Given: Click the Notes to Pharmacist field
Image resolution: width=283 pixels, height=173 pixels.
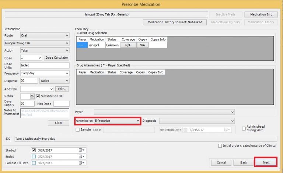Looking at the screenshot, I should pos(44,113).
